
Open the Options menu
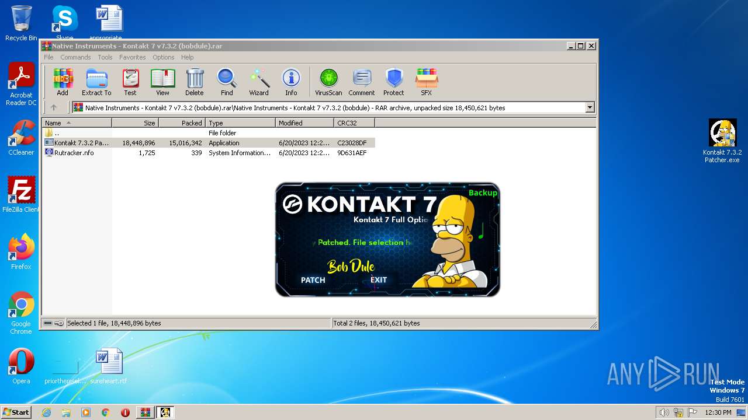coord(164,57)
